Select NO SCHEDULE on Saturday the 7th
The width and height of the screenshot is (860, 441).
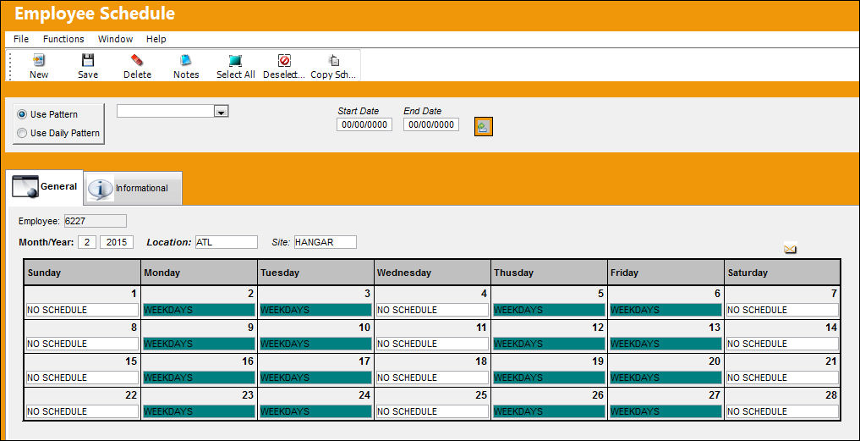coord(783,310)
